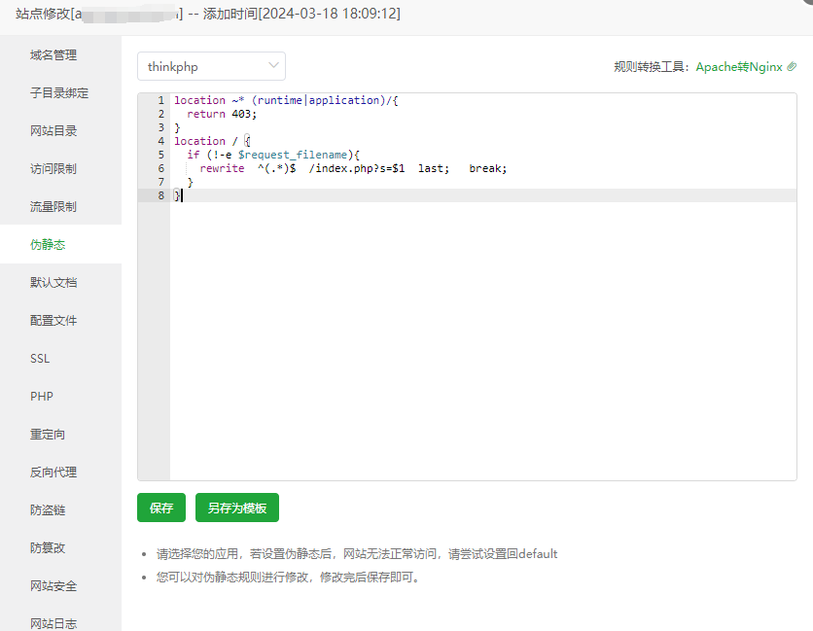
Task: Click the Apache转Nginx conversion tool link
Action: [x=738, y=67]
